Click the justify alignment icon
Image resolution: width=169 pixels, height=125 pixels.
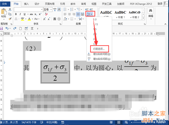coord(78,14)
